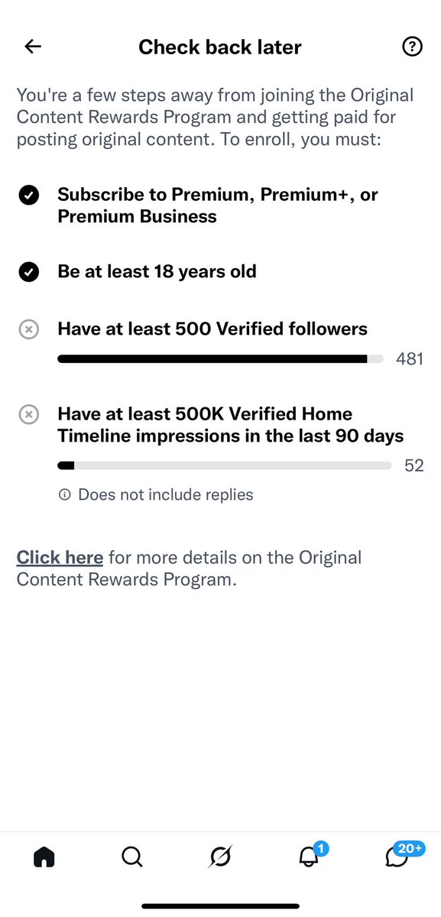The image size is (441, 917).
Task: Tap the info icon beside 'Does not include replies'
Action: (64, 495)
